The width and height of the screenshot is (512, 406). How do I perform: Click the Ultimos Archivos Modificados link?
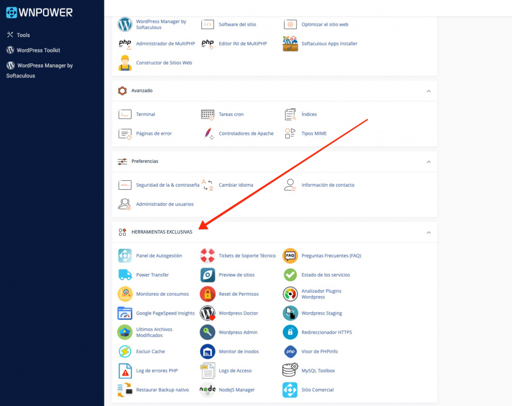(x=154, y=332)
